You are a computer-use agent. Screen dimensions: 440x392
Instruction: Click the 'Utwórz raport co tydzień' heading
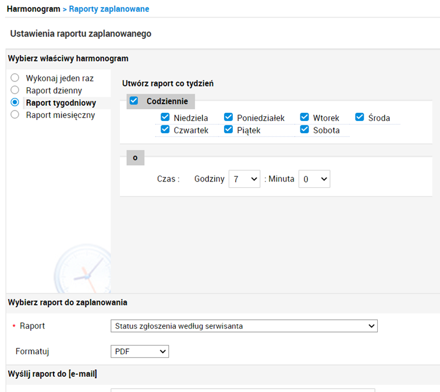pos(168,83)
